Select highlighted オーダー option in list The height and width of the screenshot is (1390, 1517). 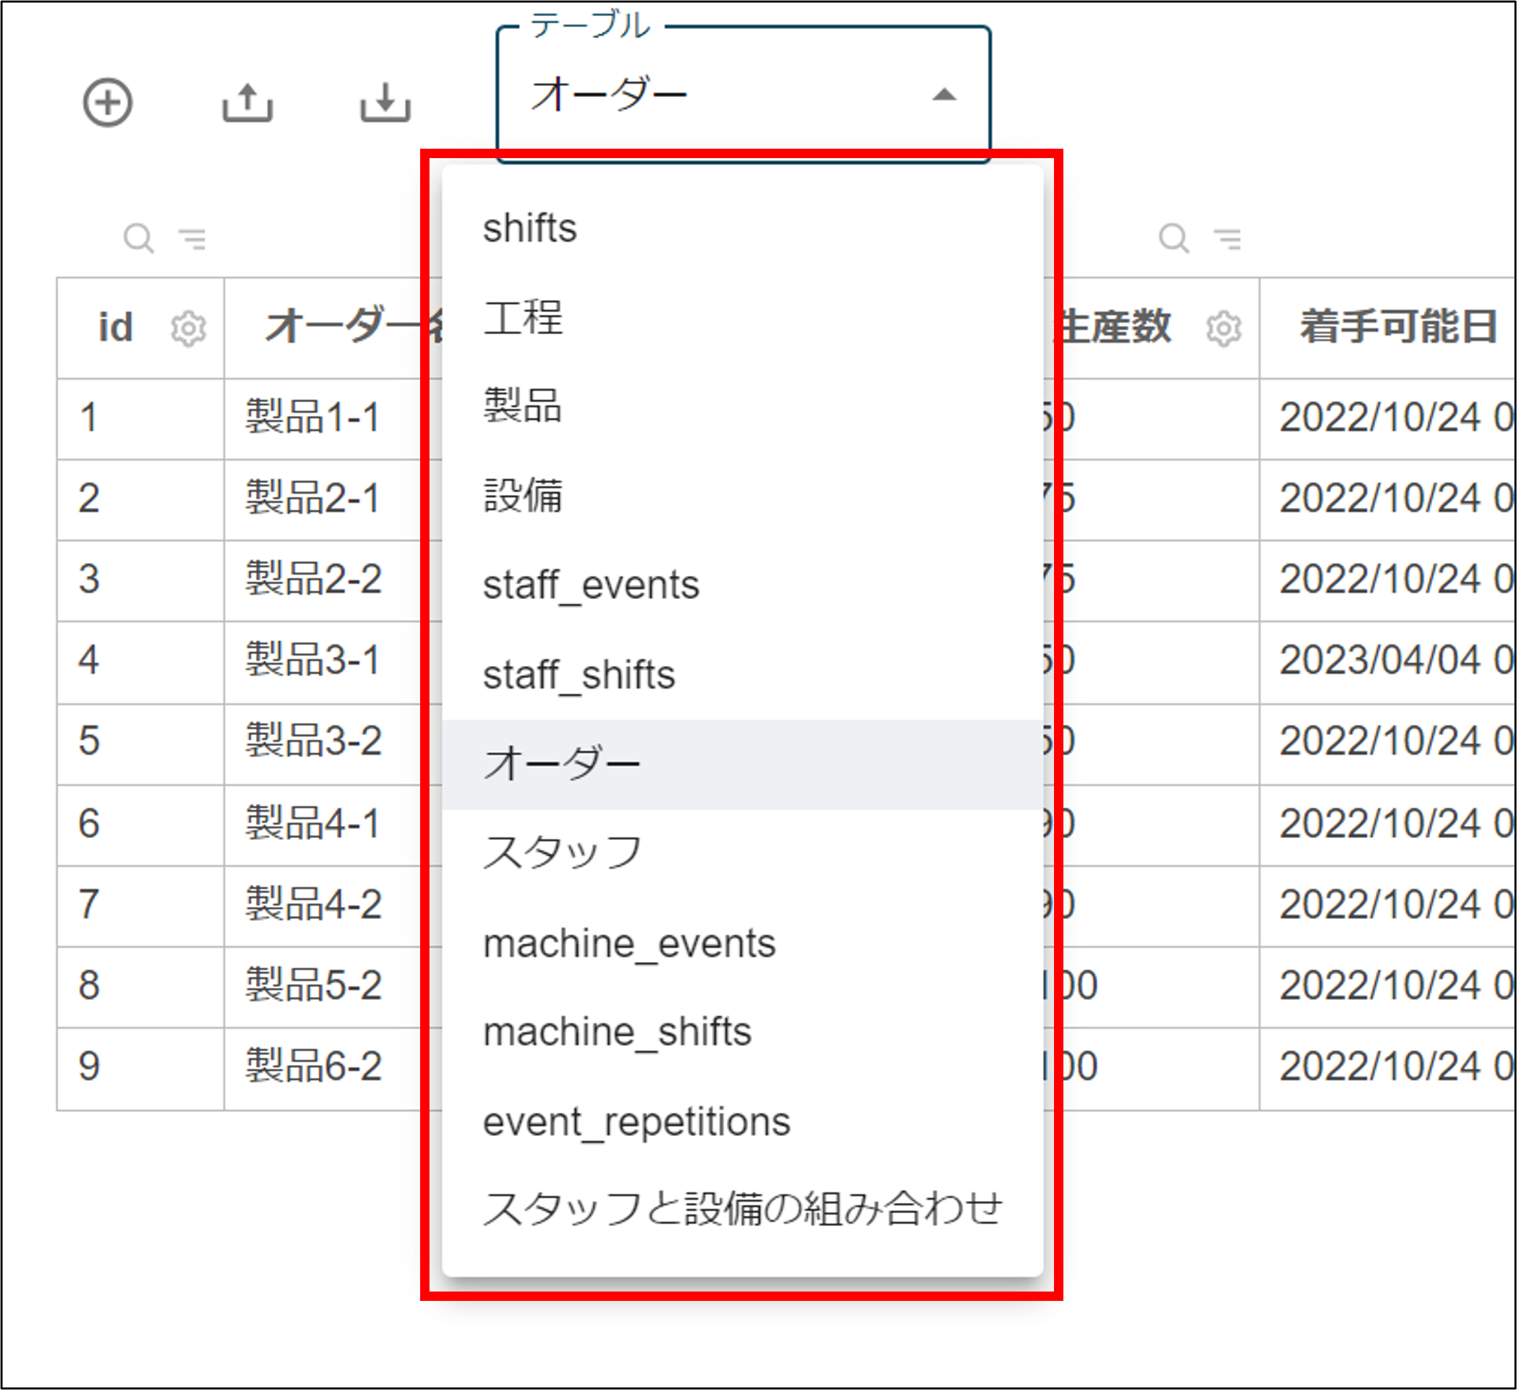(x=742, y=764)
